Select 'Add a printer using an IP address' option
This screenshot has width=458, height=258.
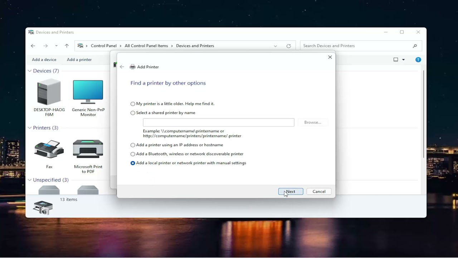[133, 145]
